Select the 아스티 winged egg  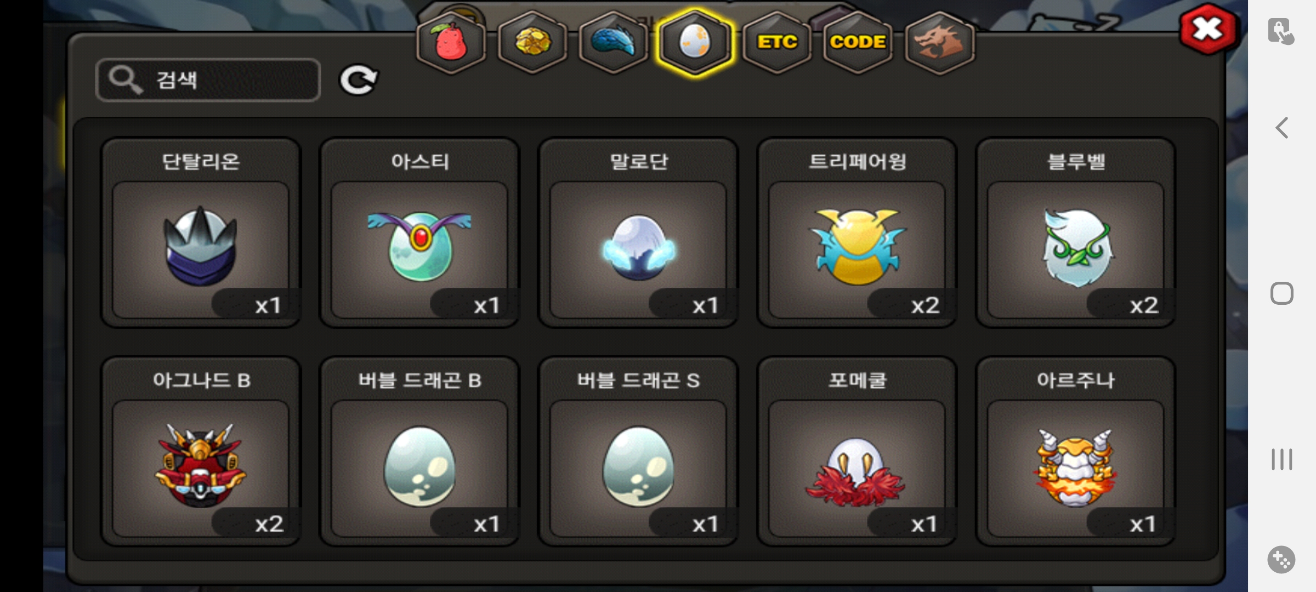pyautogui.click(x=419, y=233)
